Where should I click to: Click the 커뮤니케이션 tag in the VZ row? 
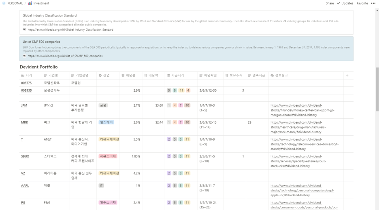[x=109, y=173]
